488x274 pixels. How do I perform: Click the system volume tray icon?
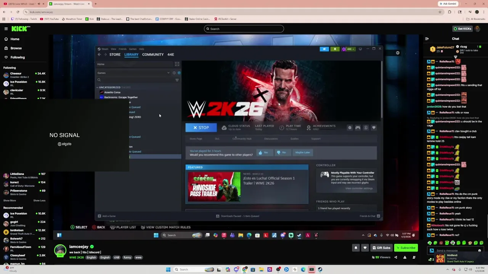click(470, 269)
